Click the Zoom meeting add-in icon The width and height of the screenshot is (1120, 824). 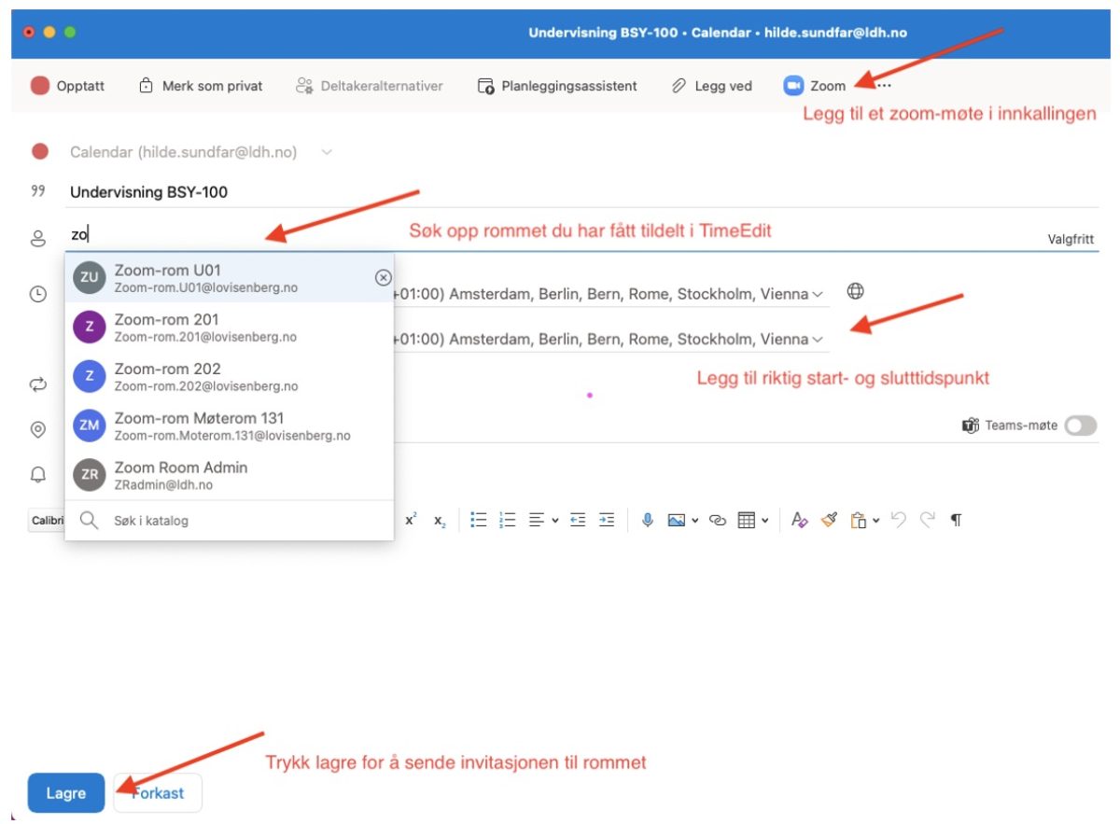(793, 86)
